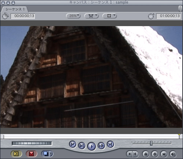Go to next edit button
The height and width of the screenshot is (159, 183).
pos(111,144)
